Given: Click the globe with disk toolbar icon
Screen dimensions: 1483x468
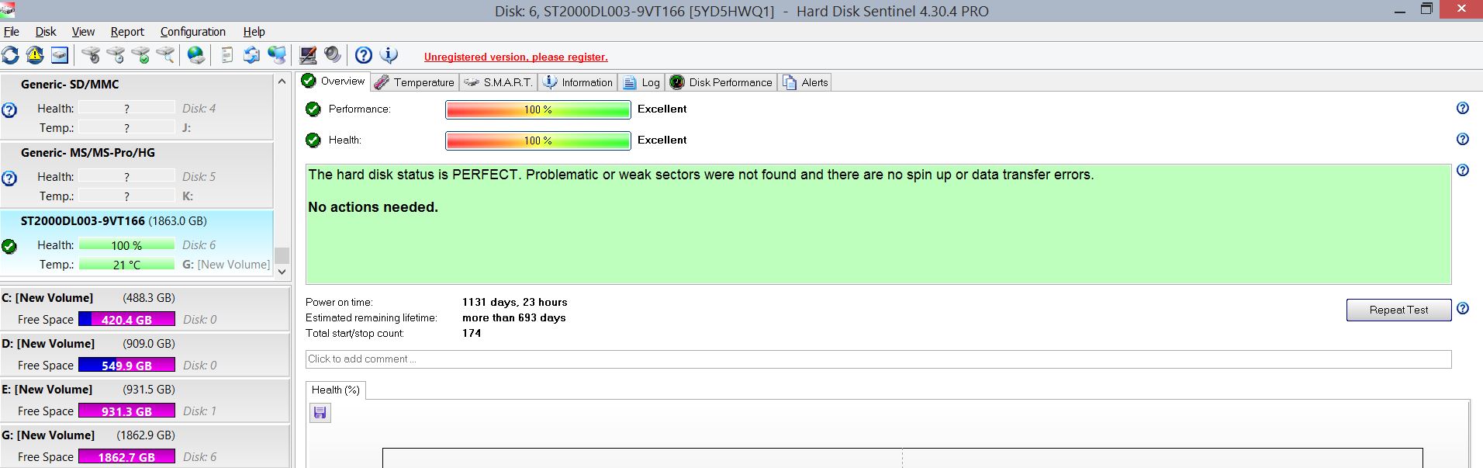Looking at the screenshot, I should click(196, 55).
